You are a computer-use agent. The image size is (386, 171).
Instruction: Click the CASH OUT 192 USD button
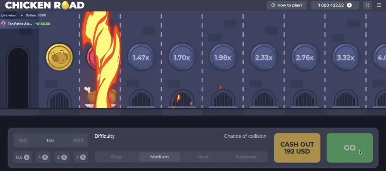297,148
